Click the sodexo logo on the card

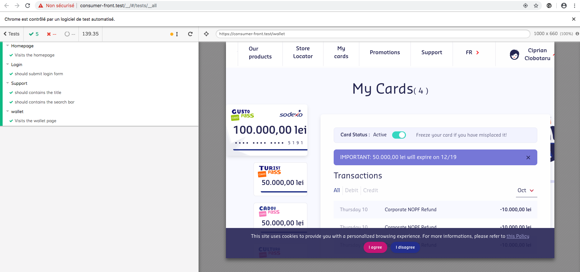click(x=291, y=114)
